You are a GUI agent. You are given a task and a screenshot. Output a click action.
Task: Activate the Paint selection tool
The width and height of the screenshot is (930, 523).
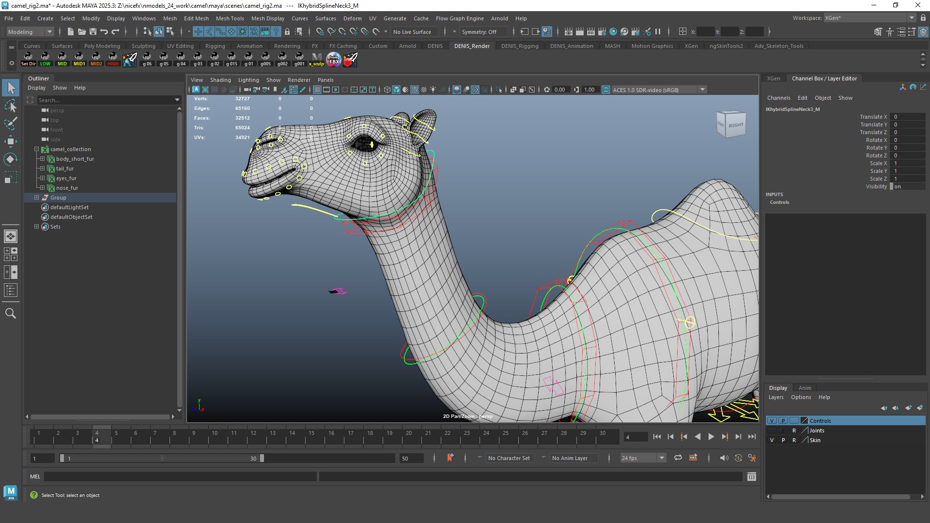point(11,123)
